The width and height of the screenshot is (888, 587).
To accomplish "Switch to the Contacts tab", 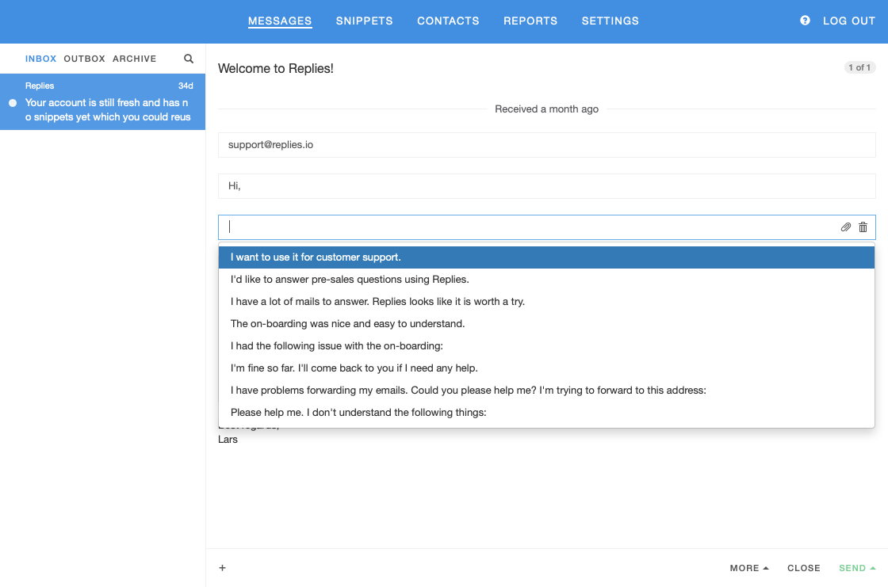I will click(448, 21).
